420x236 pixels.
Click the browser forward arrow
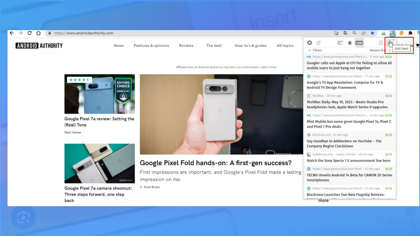21,33
